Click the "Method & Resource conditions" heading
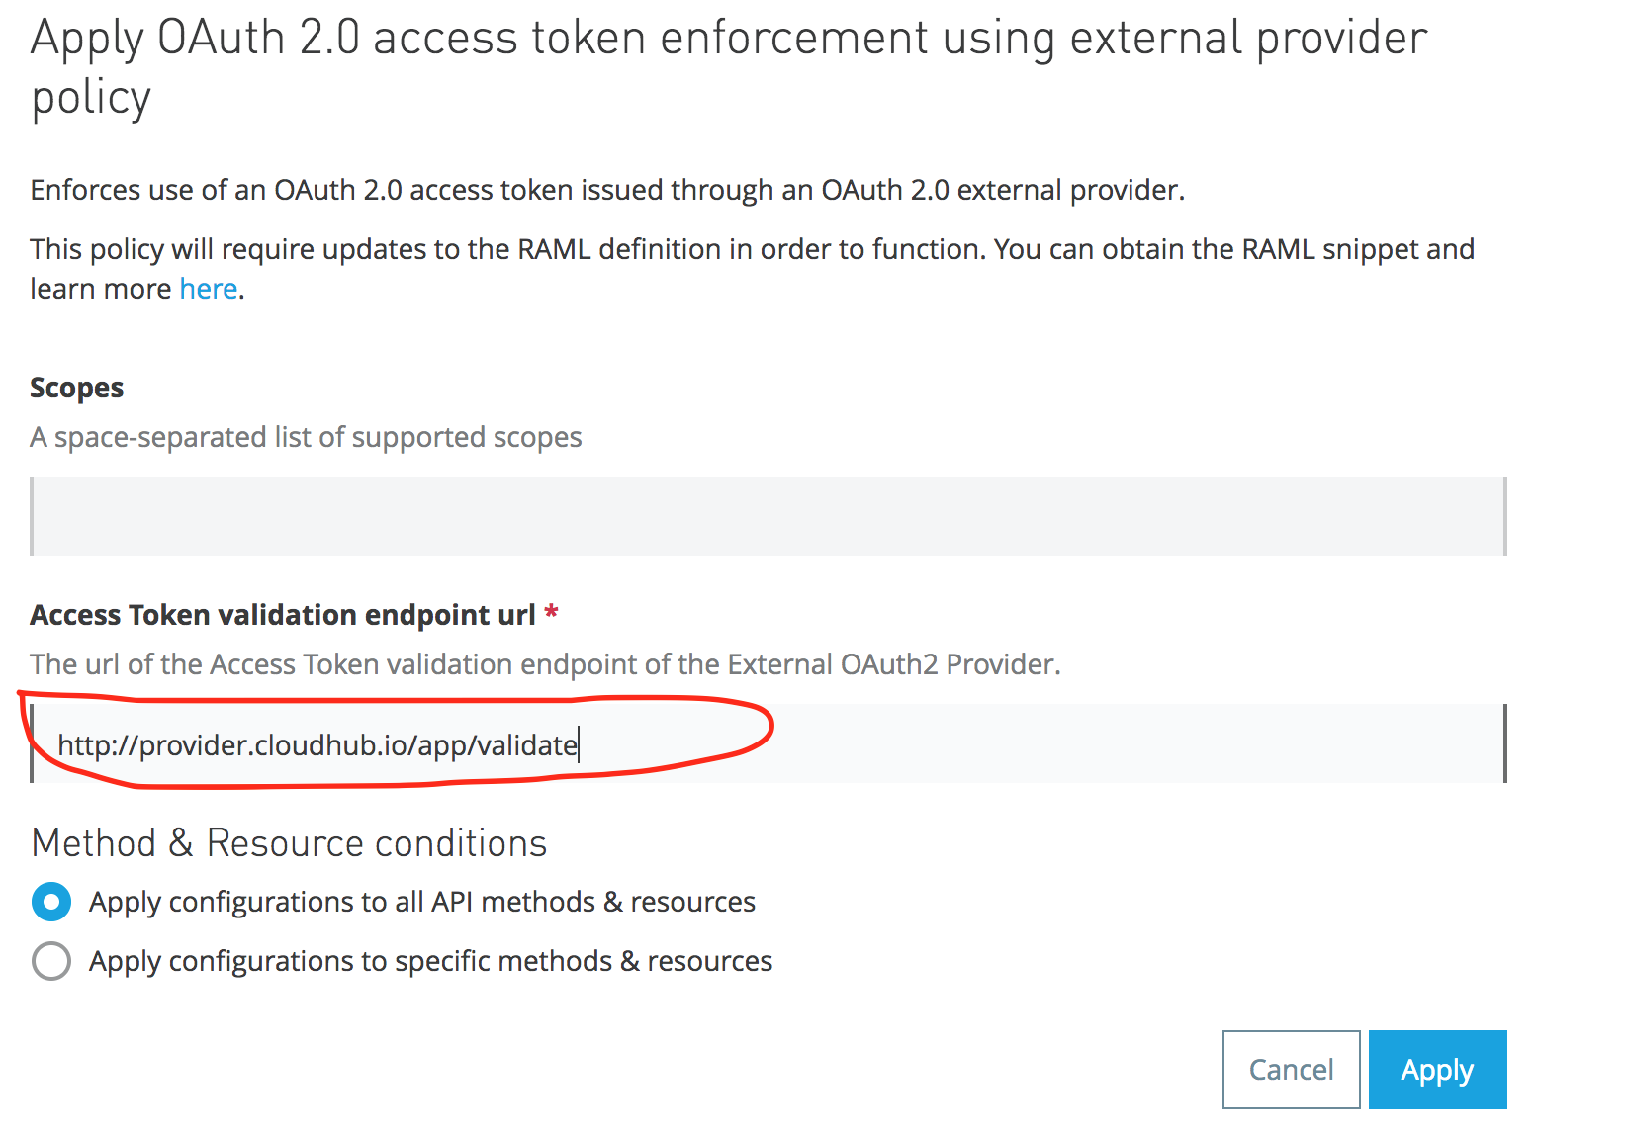 tap(289, 843)
